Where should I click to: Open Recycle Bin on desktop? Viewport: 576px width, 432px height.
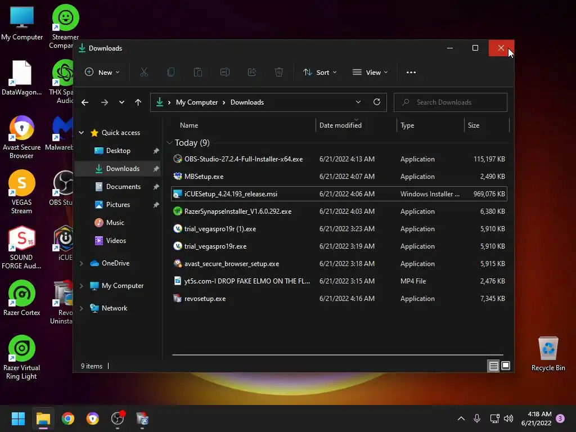548,354
